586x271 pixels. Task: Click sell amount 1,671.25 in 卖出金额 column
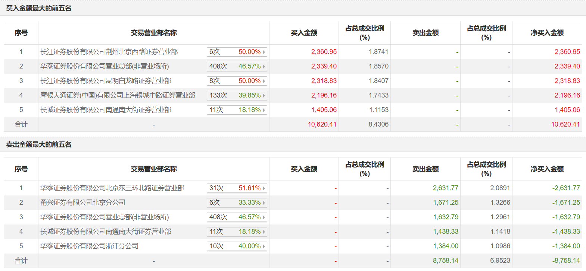(x=445, y=203)
